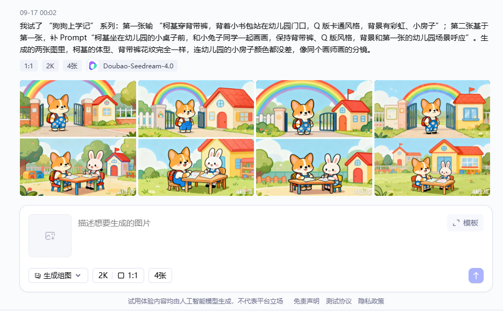Click the Doubao-Seedream-4.0 model logo icon
The image size is (503, 311).
(93, 66)
